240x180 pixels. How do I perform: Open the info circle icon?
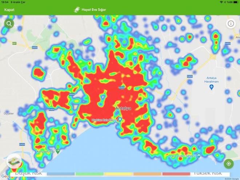231,24
